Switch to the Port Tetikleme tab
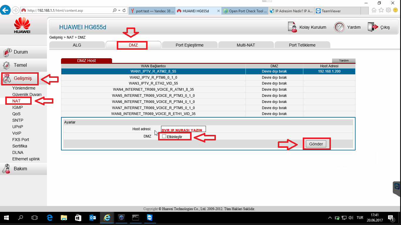Image resolution: width=401 pixels, height=225 pixels. point(302,45)
